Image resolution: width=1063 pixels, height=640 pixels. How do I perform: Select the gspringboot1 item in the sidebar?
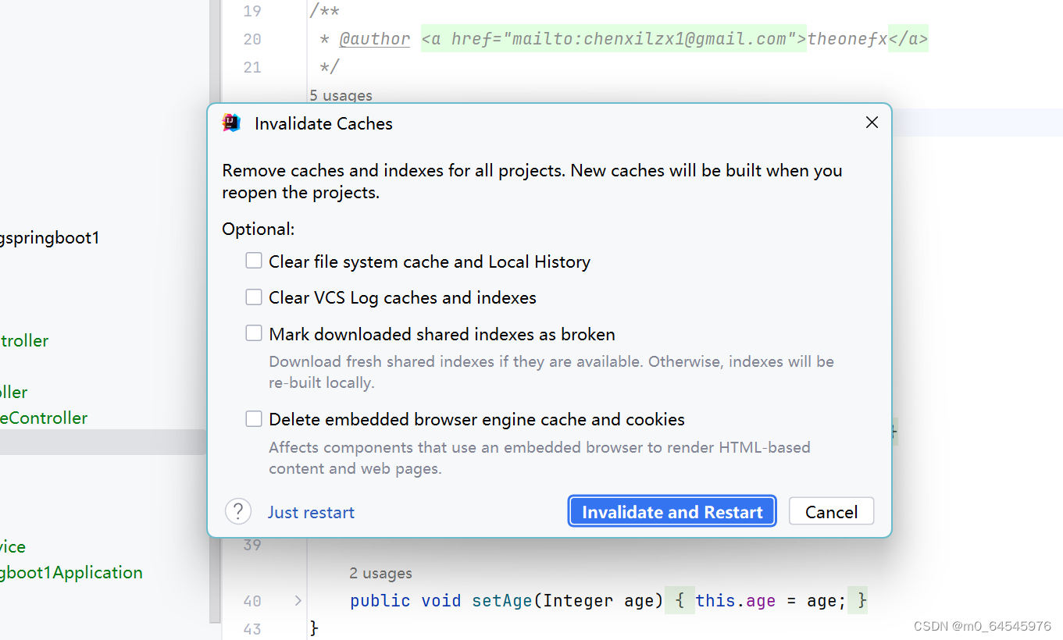50,237
